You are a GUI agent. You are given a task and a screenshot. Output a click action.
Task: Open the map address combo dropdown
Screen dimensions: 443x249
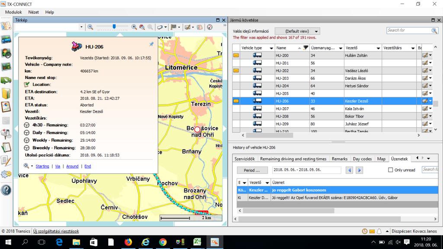coord(81,27)
